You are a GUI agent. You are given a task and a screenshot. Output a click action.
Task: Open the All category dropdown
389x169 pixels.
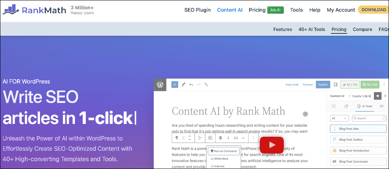(x=339, y=118)
